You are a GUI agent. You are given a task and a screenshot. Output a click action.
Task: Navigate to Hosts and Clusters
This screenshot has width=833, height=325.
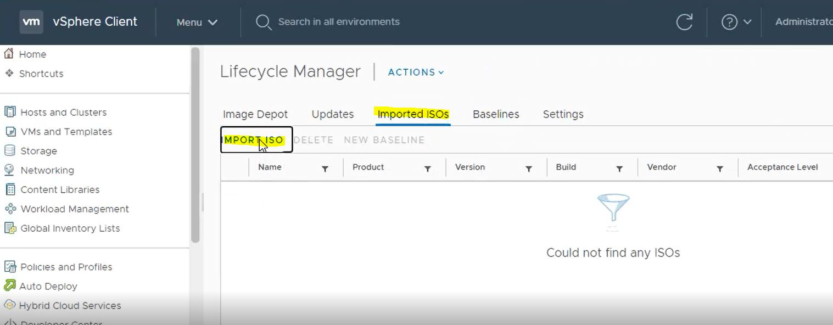pos(64,112)
